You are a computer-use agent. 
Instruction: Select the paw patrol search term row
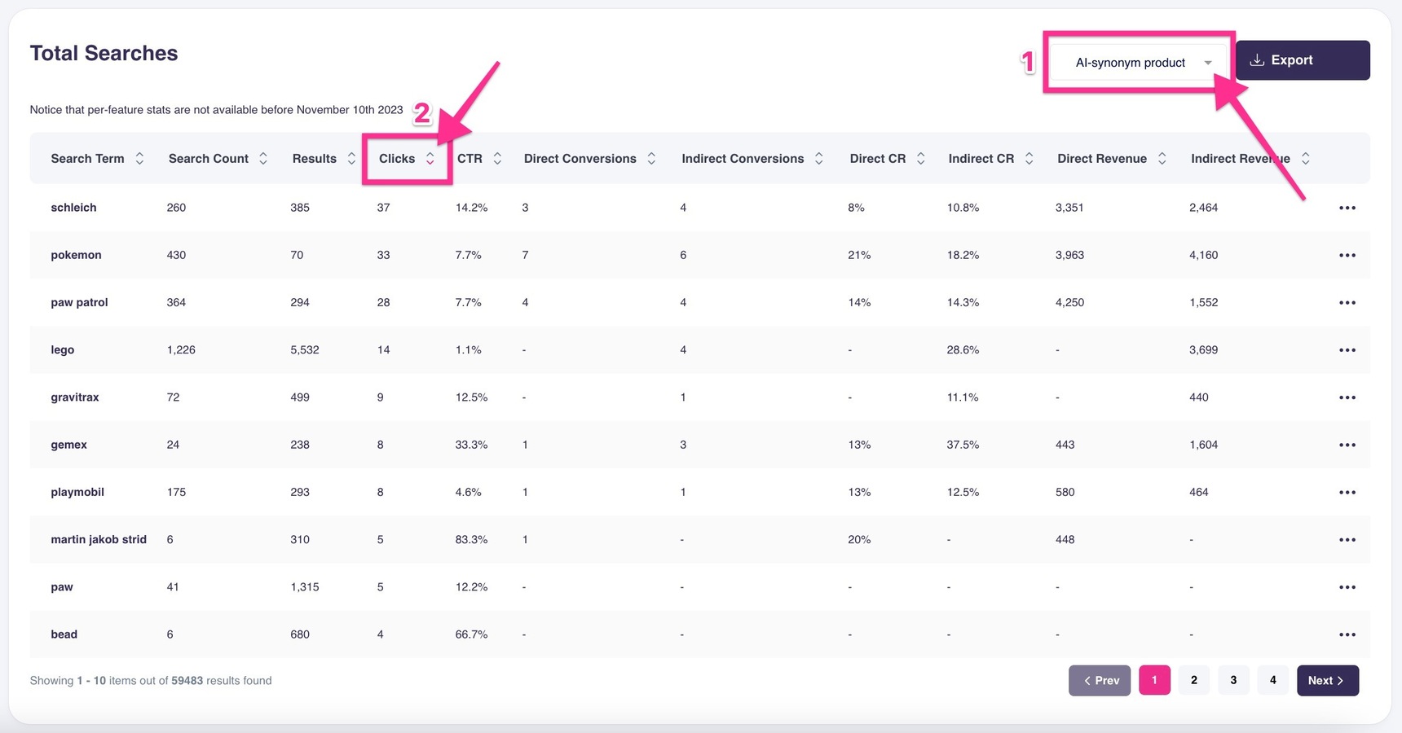point(79,302)
